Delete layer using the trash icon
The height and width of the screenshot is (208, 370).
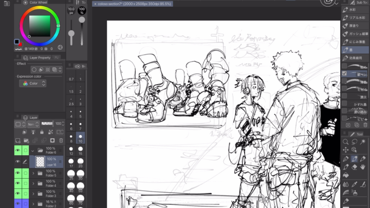pos(61,140)
